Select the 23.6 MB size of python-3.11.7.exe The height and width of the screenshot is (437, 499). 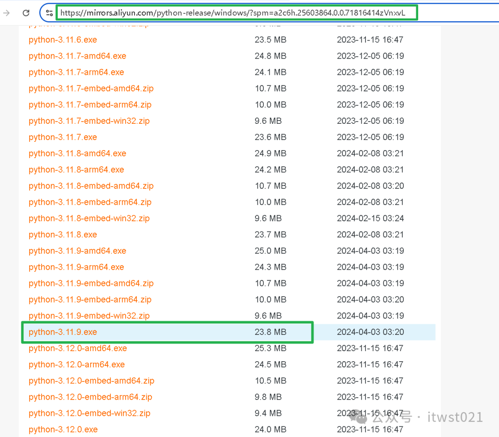pyautogui.click(x=270, y=137)
